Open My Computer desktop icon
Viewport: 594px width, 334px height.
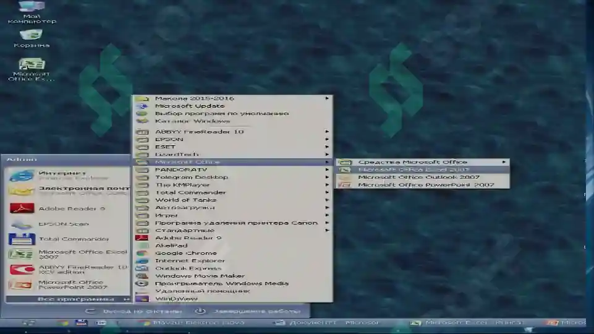(32, 12)
